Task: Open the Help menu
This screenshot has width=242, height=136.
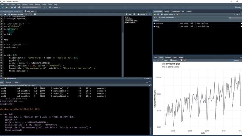Action: pyautogui.click(x=56, y=5)
